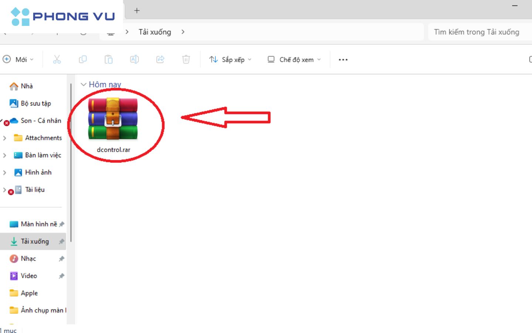Go to Nhà in the sidebar
The image size is (532, 333).
point(27,86)
